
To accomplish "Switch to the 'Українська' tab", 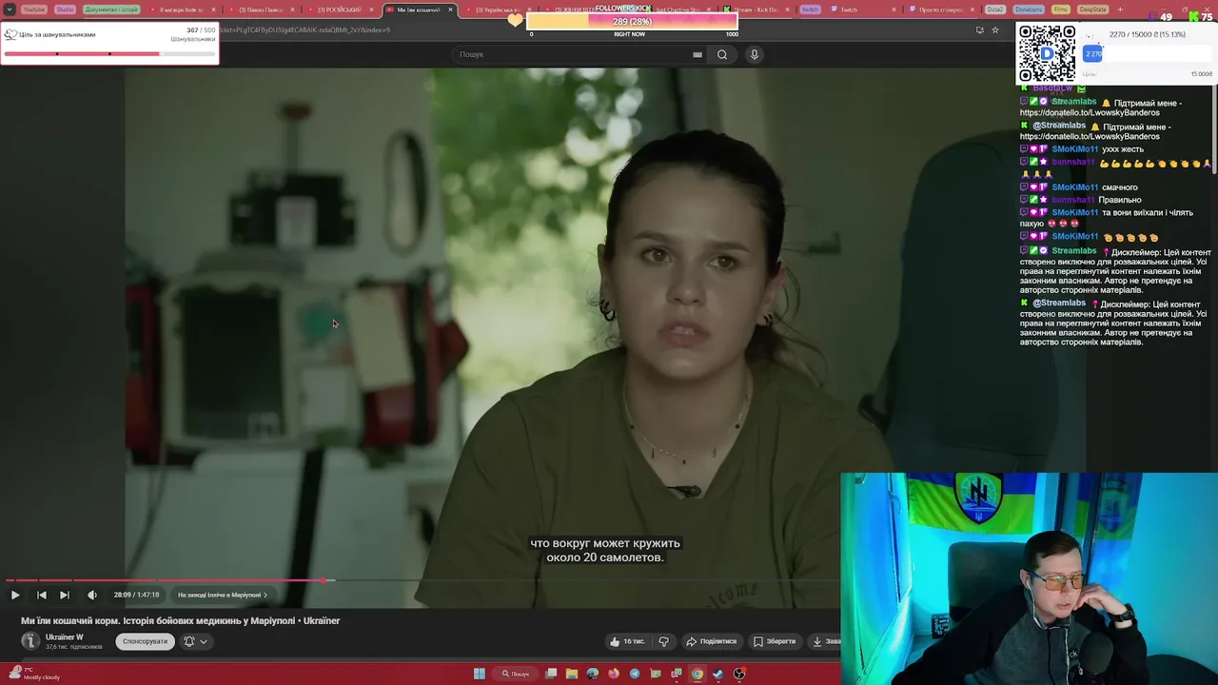I will 495,10.
